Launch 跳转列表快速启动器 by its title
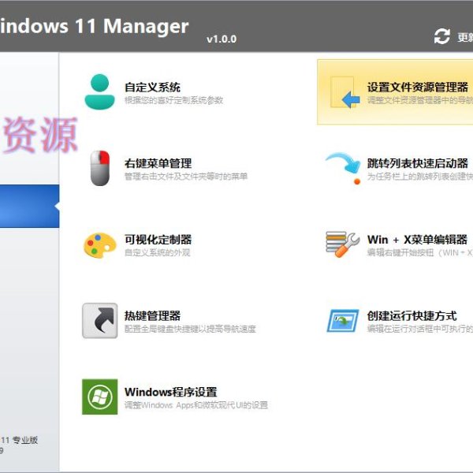473x473 pixels. (x=418, y=163)
